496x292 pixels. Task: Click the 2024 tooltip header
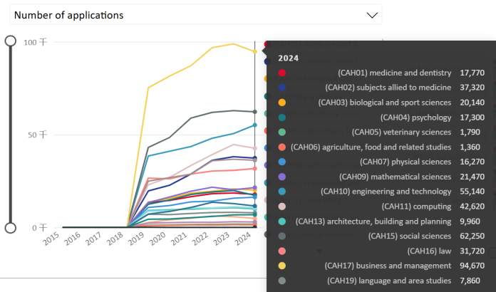tap(289, 57)
